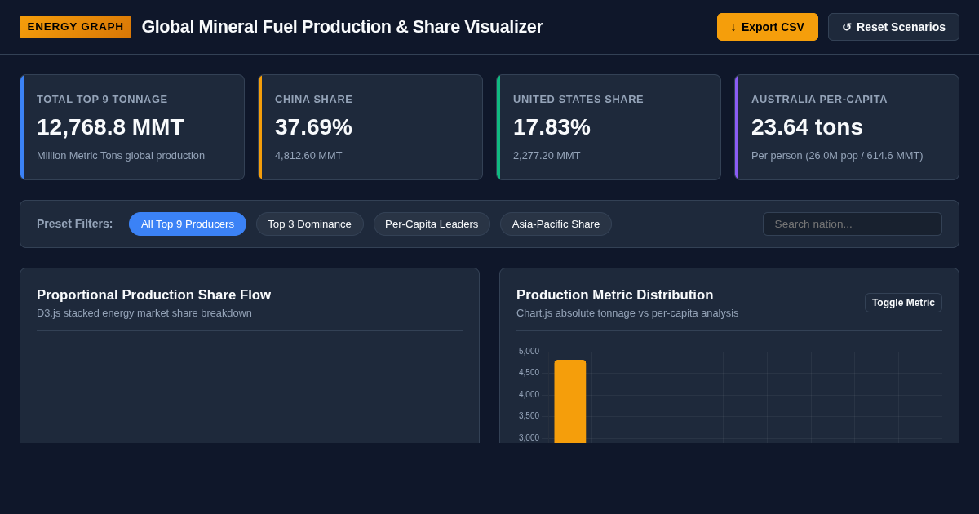
Task: Focus the Search nation input field
Action: coord(853,224)
